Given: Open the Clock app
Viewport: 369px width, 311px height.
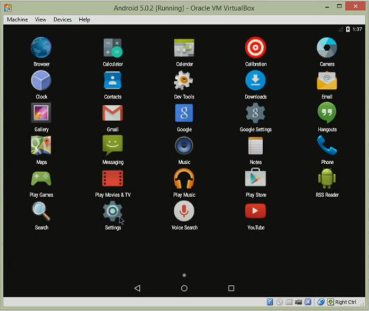Looking at the screenshot, I should point(41,80).
